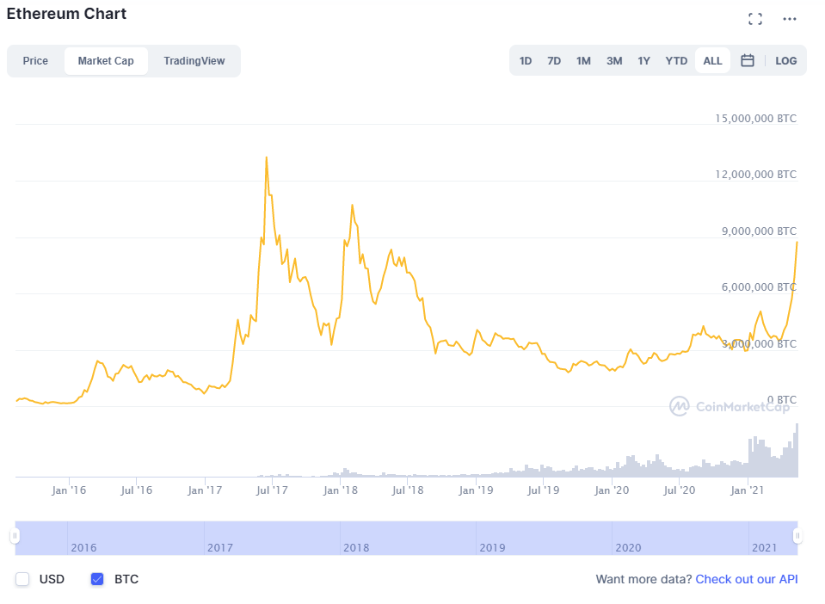
Task: Open the calendar date range picker
Action: pos(748,60)
